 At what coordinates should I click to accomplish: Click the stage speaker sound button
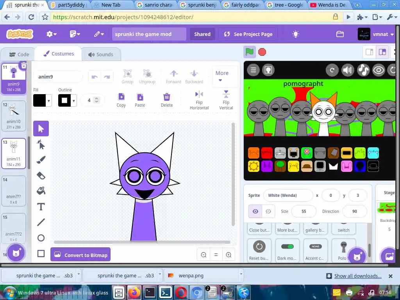coord(348,70)
